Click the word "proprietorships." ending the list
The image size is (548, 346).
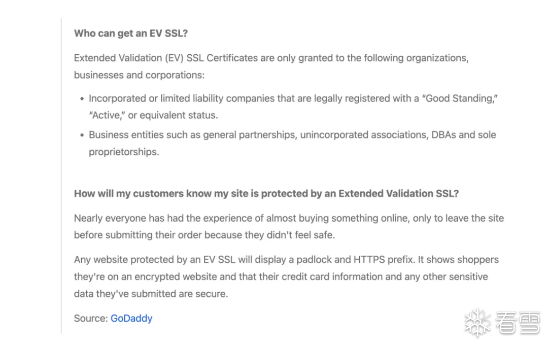tap(124, 152)
